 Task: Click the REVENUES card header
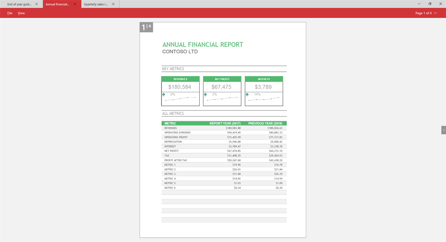tap(180, 79)
